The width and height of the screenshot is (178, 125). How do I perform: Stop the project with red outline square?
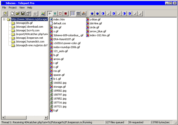coord(60,14)
